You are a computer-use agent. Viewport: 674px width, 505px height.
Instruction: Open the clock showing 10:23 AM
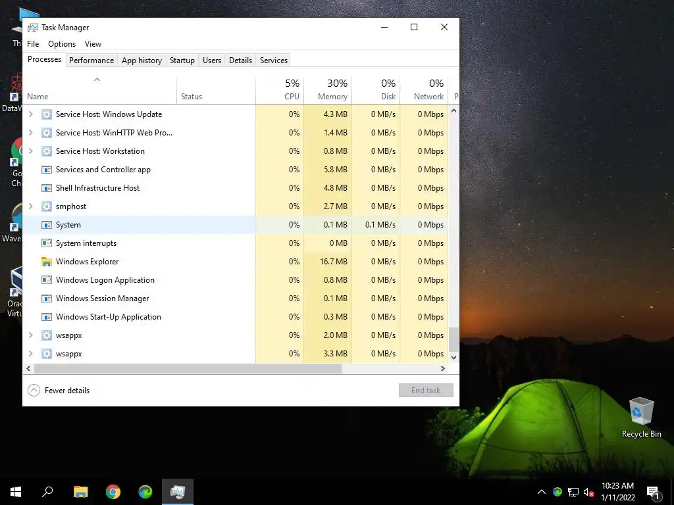pyautogui.click(x=617, y=492)
